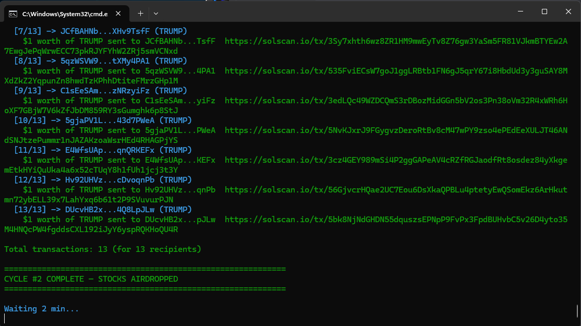Click wrapped hash 'dSNJtzePummr1nJAZAKzoaWsrHEd4RHAGPjYS'
581x326 pixels.
(x=91, y=140)
